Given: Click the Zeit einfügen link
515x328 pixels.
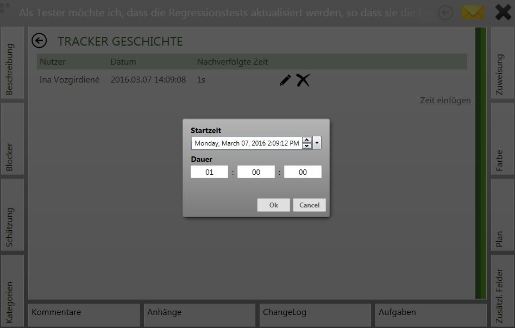Looking at the screenshot, I should [x=445, y=100].
